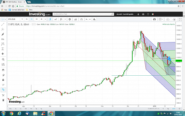
Task: Edit the BTC/EUR symbol field
Action: click(13, 19)
